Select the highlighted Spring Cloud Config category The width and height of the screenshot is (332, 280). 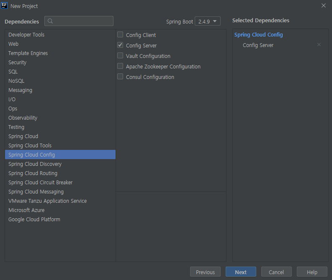tap(60, 154)
